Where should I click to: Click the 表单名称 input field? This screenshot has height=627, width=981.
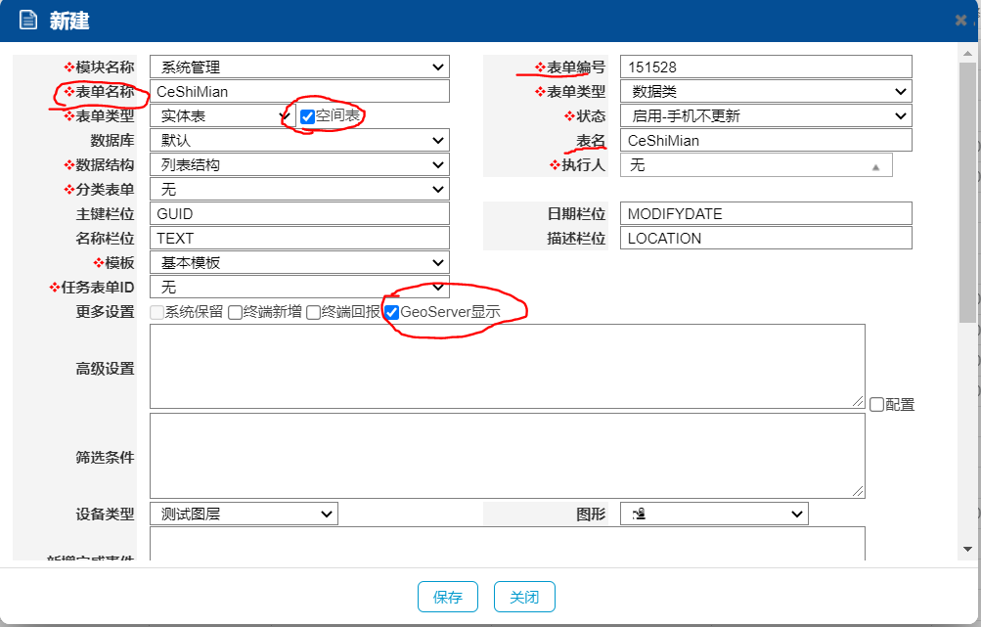299,92
